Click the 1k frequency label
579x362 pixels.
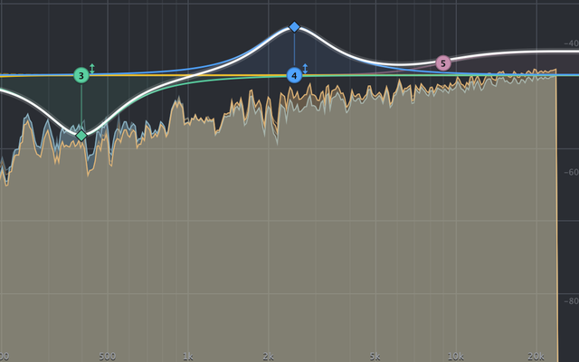coord(188,357)
